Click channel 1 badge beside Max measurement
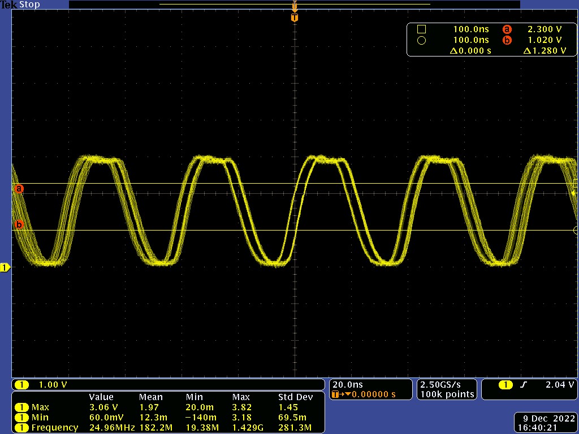The height and width of the screenshot is (434, 579). 22,407
